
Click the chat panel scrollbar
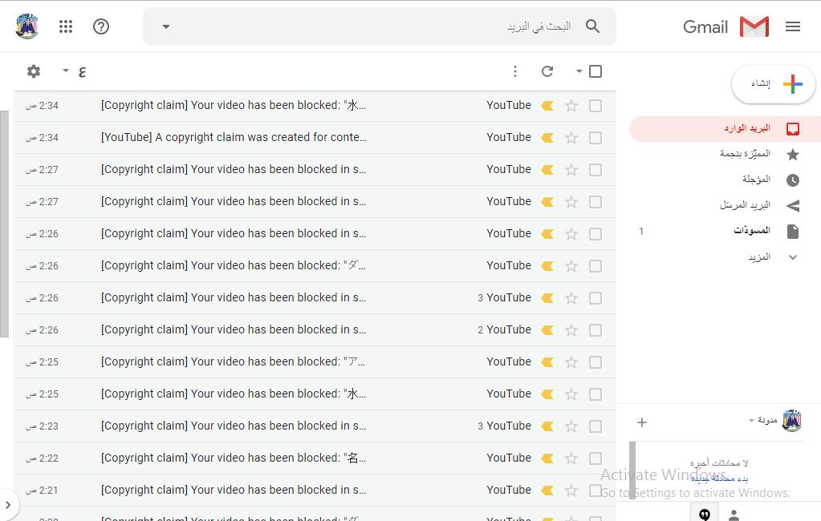pyautogui.click(x=632, y=471)
